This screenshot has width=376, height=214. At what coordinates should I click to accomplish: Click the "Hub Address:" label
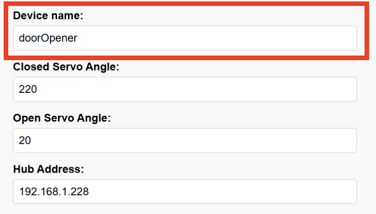(x=49, y=169)
